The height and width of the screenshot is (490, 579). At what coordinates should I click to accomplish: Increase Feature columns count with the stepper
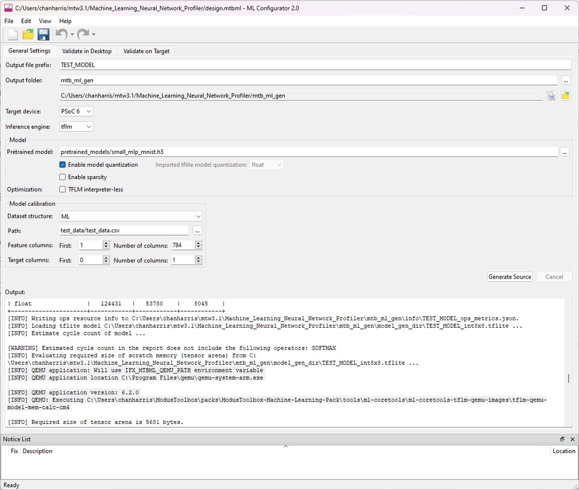tap(197, 242)
